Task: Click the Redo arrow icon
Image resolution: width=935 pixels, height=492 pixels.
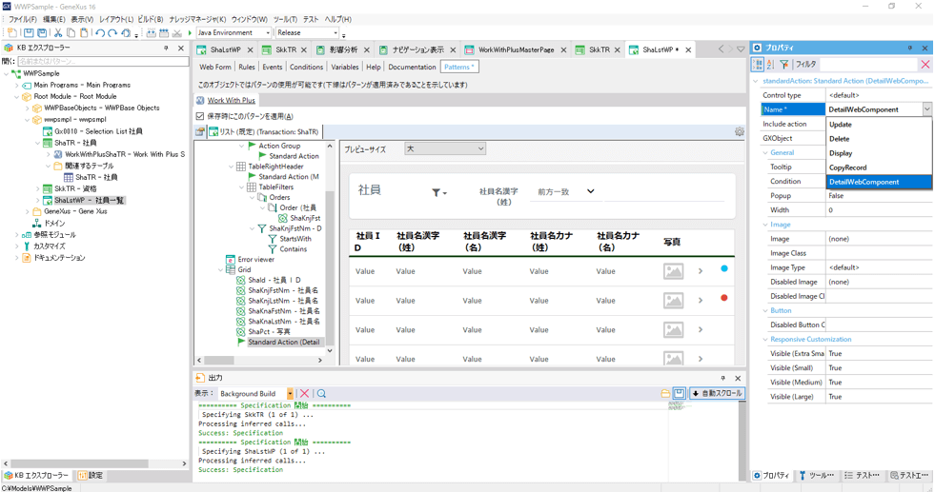Action: pos(112,32)
